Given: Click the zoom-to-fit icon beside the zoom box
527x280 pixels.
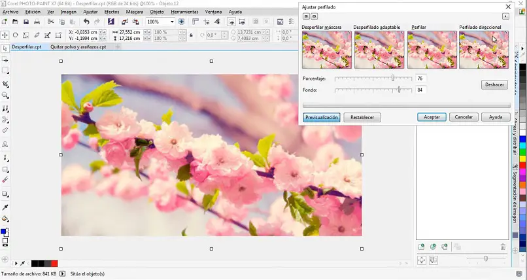Looking at the screenshot, I should point(182,22).
